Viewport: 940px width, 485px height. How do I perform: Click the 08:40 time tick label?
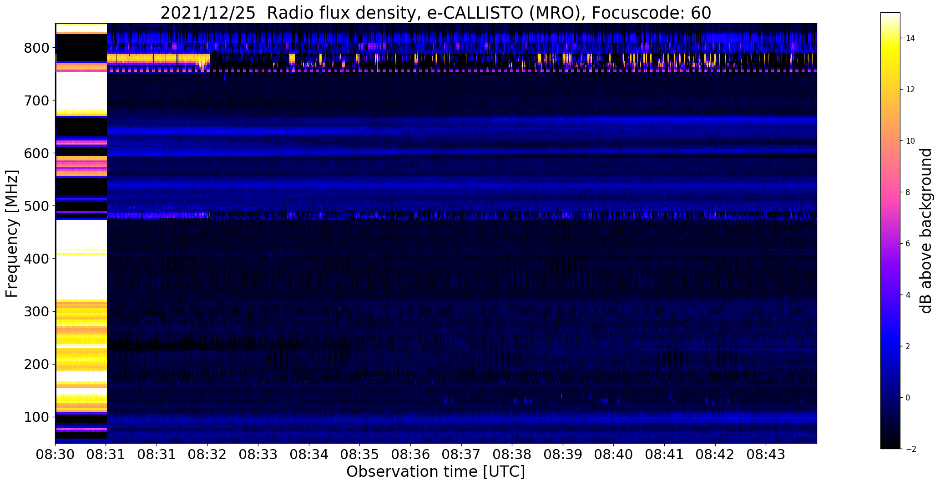(614, 454)
